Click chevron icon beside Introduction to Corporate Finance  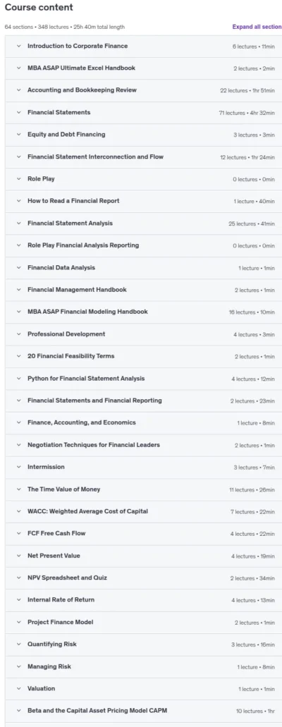click(18, 46)
